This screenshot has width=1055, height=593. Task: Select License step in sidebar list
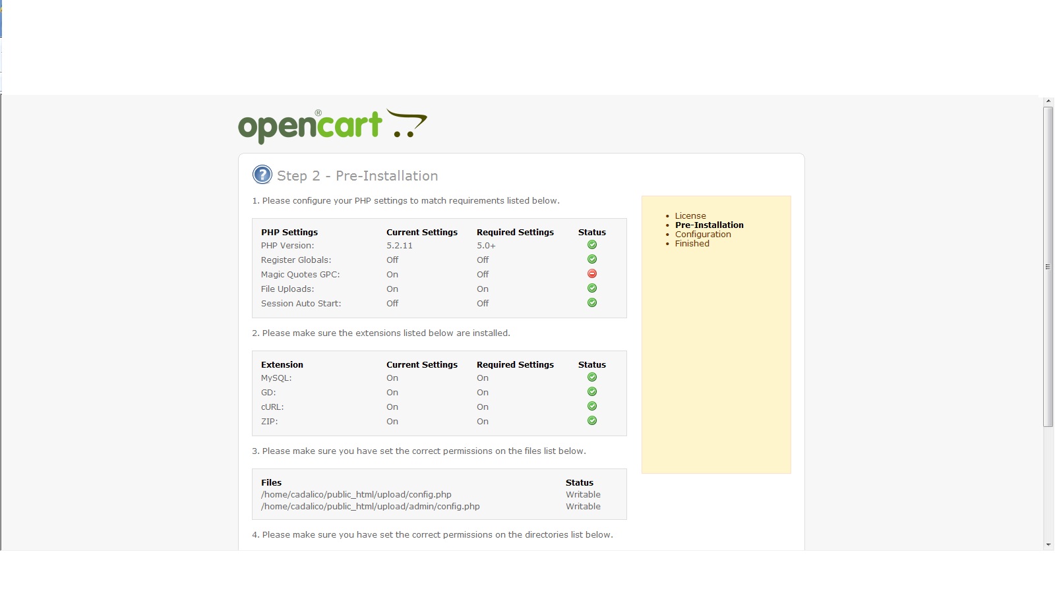(690, 216)
